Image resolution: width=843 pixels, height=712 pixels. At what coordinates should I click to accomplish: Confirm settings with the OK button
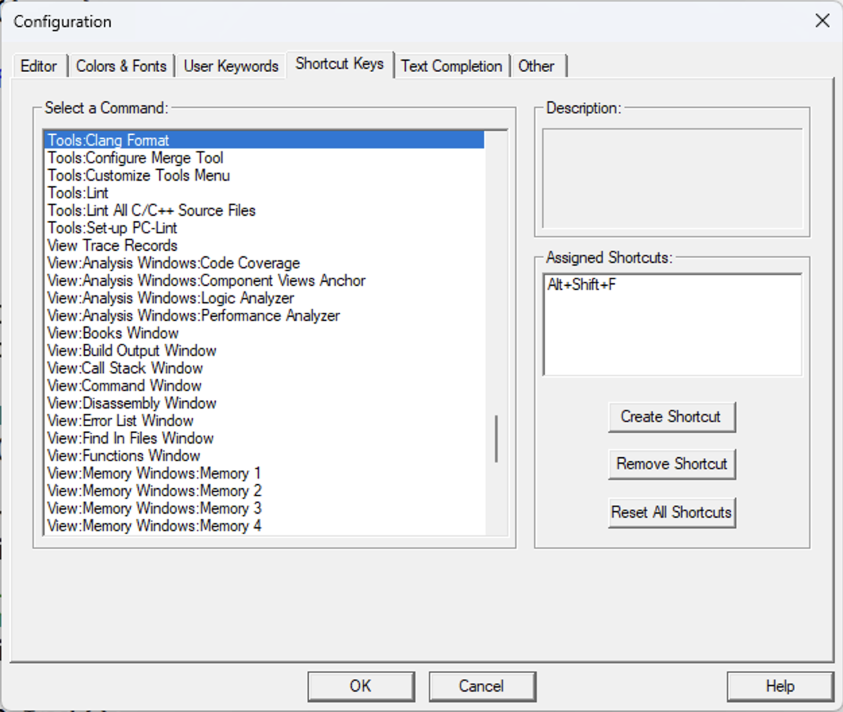[x=360, y=686]
